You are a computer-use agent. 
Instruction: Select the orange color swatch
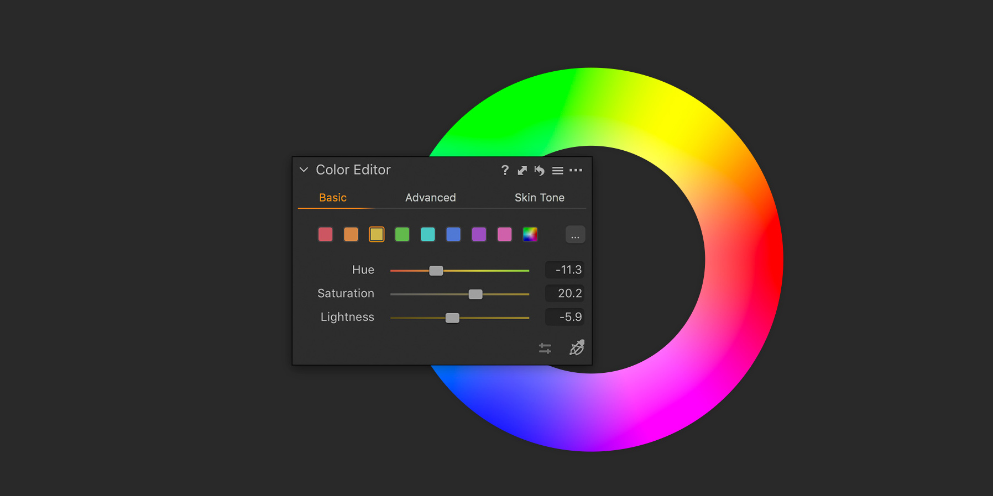click(x=351, y=234)
